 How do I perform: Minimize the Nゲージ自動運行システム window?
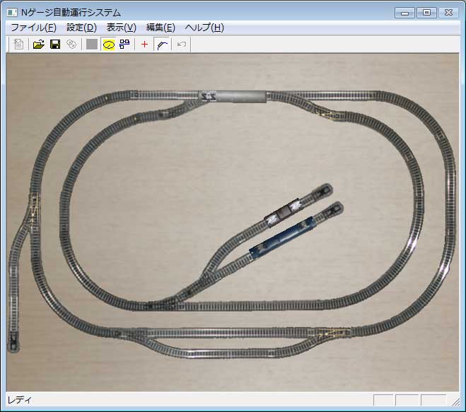404,13
